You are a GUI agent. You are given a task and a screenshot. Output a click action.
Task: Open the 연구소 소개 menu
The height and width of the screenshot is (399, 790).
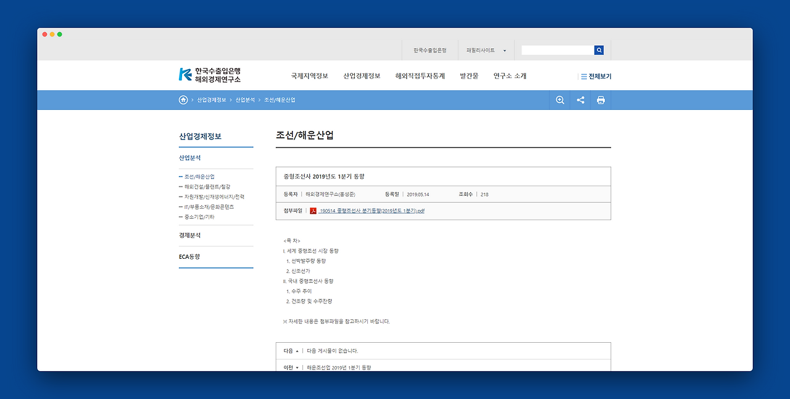pos(510,76)
